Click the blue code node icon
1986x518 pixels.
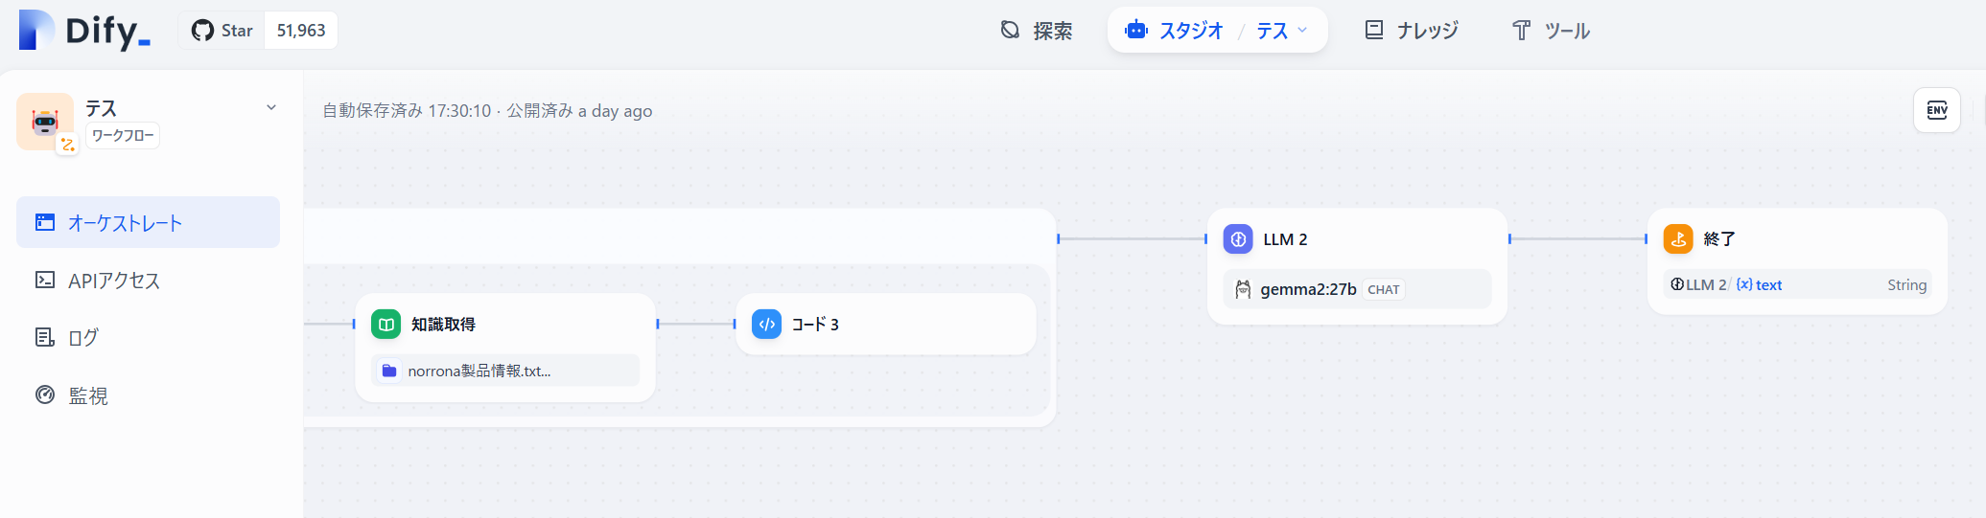click(767, 325)
